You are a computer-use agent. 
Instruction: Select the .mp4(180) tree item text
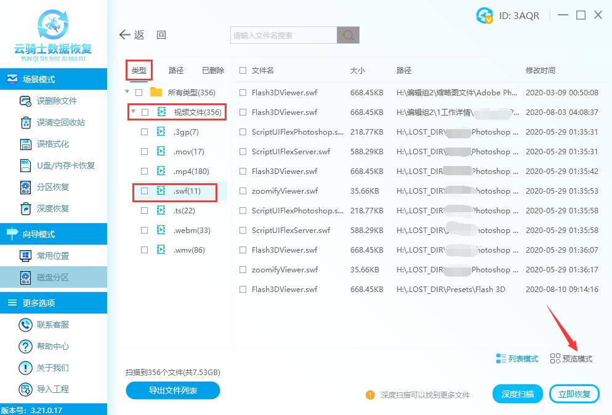point(191,171)
